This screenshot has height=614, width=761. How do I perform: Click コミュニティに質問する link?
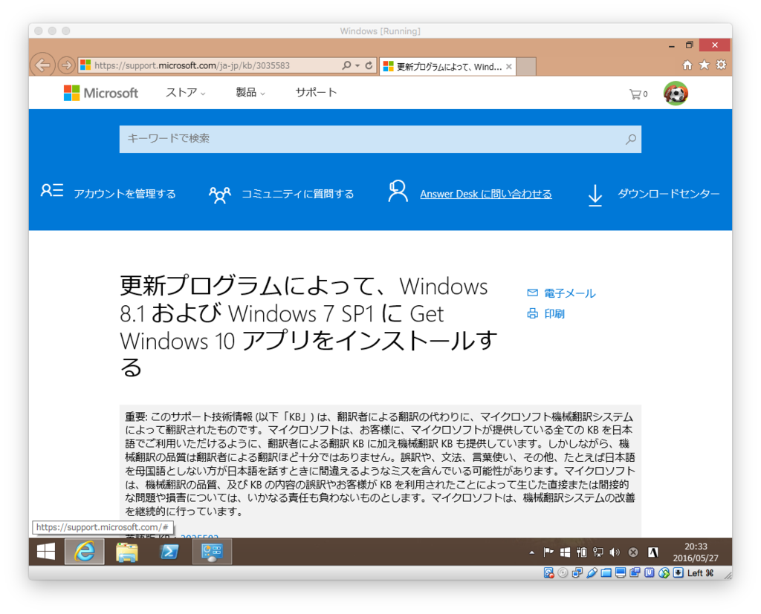coord(297,194)
